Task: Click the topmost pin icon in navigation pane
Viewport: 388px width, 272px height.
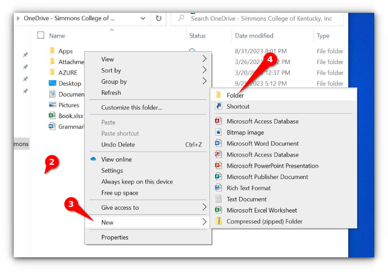Action: tap(25, 55)
